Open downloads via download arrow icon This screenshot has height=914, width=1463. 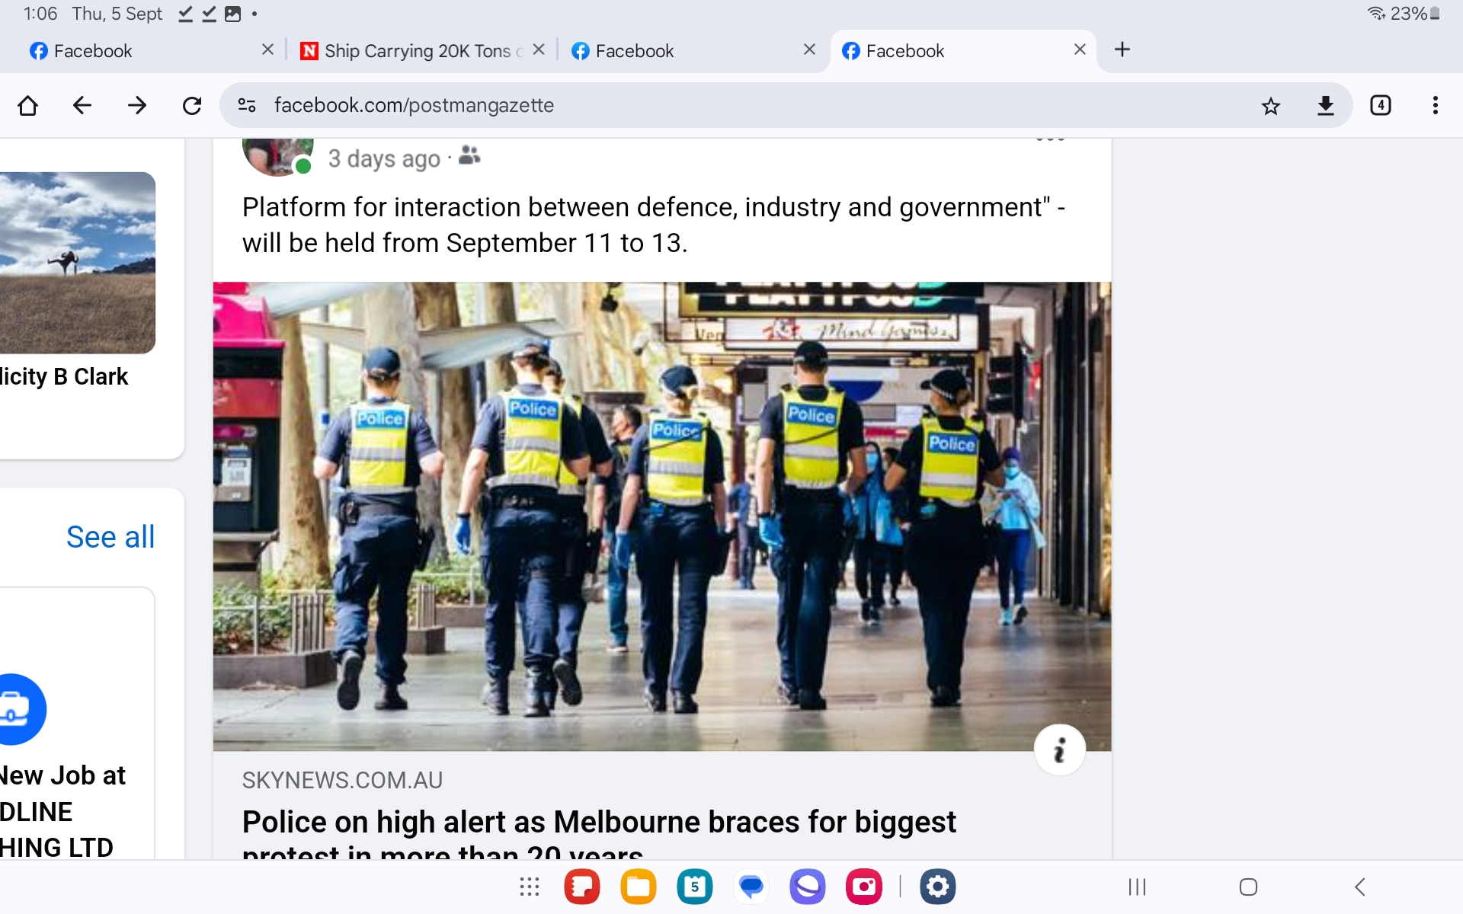[1326, 105]
